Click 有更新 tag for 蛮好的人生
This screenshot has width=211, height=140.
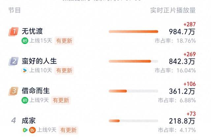pos(64,70)
